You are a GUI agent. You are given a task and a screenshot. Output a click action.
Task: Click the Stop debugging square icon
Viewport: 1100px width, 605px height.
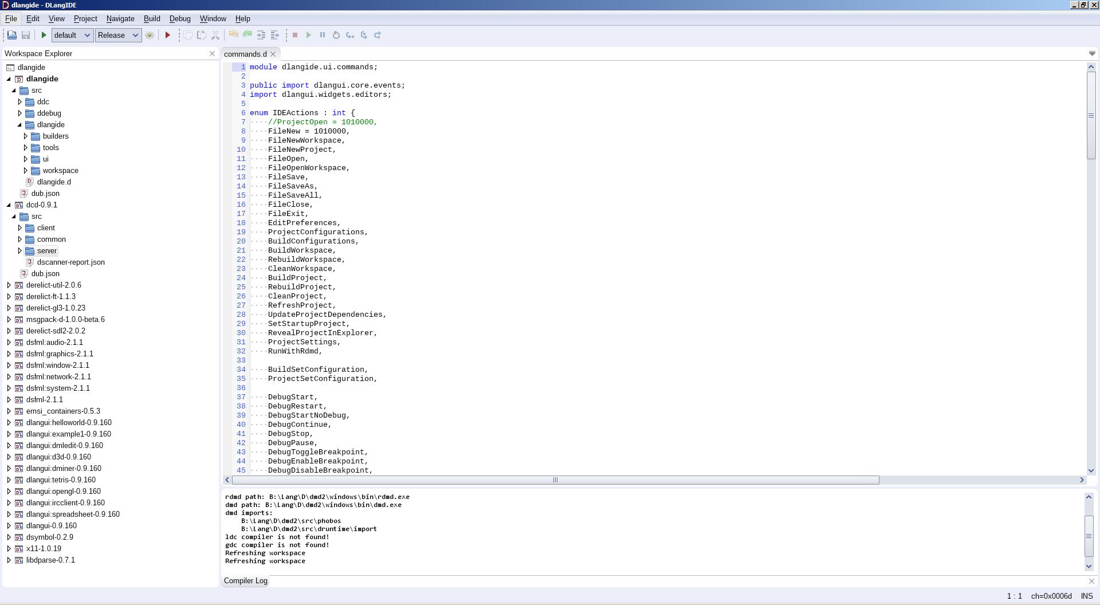pos(295,35)
